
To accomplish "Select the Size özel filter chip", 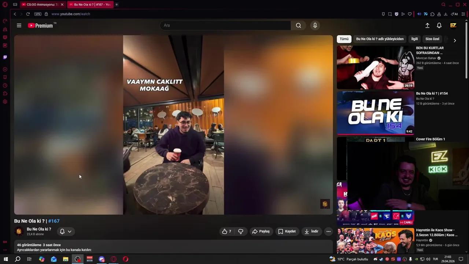I will (x=432, y=39).
